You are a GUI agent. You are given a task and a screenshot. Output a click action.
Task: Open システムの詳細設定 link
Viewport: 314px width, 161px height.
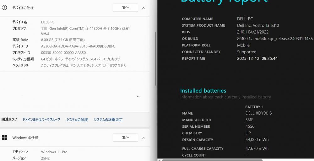[108, 120]
